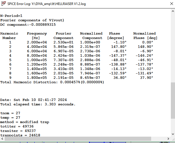Click the 'Phase [degree]' column header
175x143 pixels.
point(116,36)
